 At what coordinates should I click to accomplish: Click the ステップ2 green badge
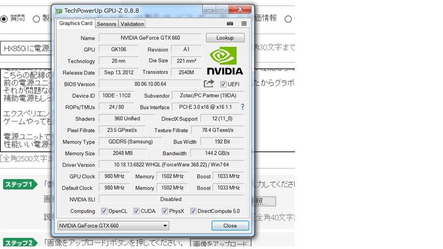(20, 243)
